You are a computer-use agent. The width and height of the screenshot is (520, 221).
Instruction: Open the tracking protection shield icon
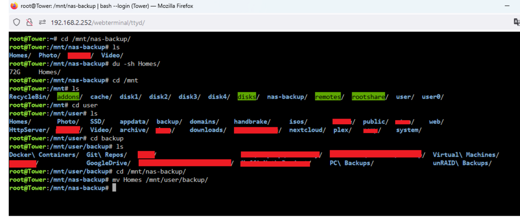pos(17,22)
